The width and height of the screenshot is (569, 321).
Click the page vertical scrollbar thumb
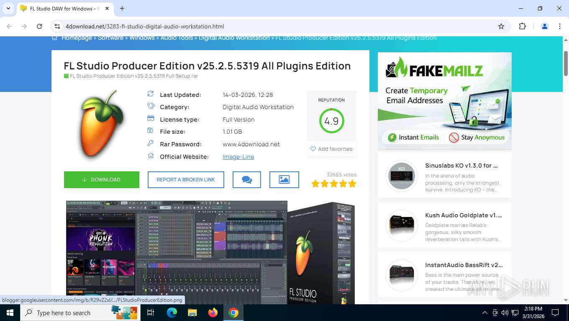click(566, 63)
